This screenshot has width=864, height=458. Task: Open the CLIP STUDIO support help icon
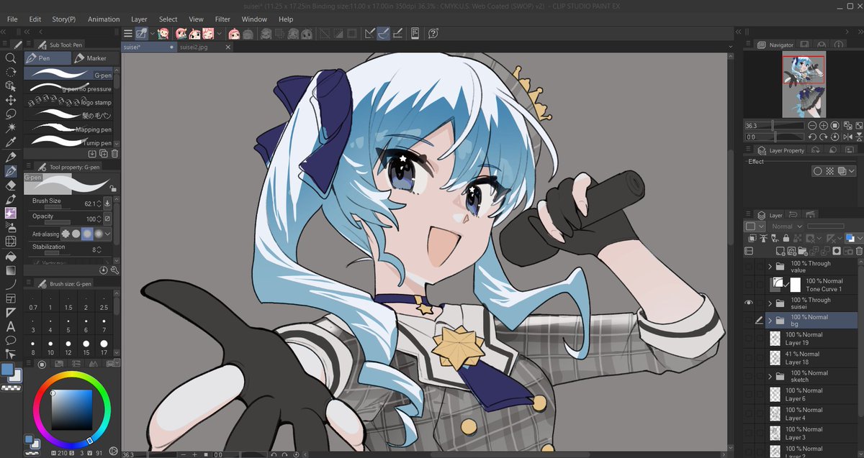click(433, 33)
